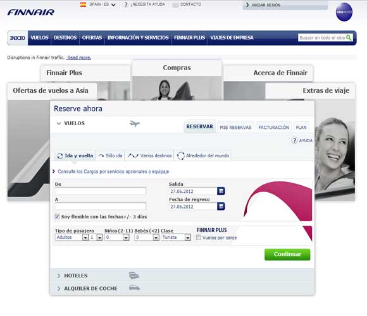The width and height of the screenshot is (367, 316).
Task: Click the contact envelope icon
Action: click(x=175, y=4)
